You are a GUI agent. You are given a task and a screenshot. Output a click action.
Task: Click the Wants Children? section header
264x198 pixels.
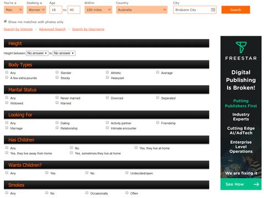[106, 165]
